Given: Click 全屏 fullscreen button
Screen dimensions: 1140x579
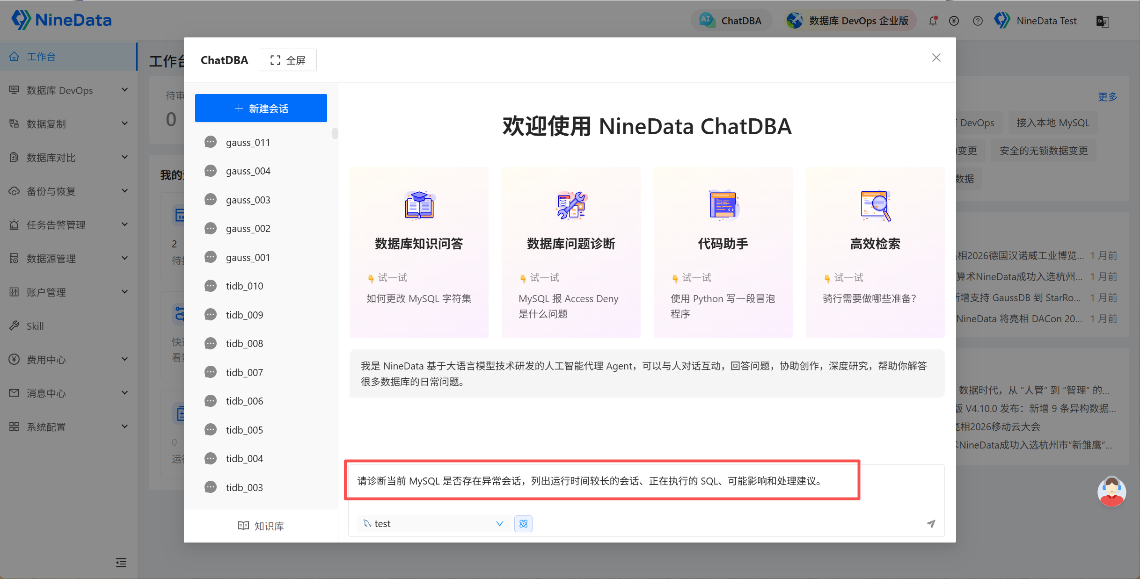Looking at the screenshot, I should pos(288,60).
